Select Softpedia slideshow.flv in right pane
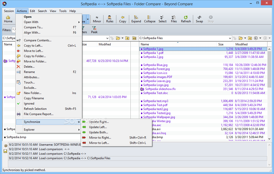274x174 pixels. click(203, 89)
